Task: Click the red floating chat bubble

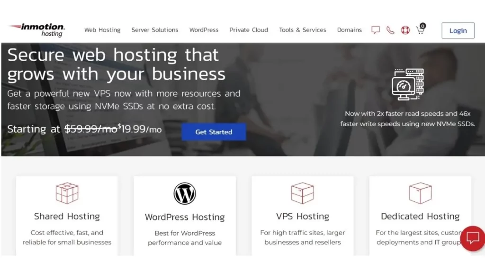Action: 473,238
